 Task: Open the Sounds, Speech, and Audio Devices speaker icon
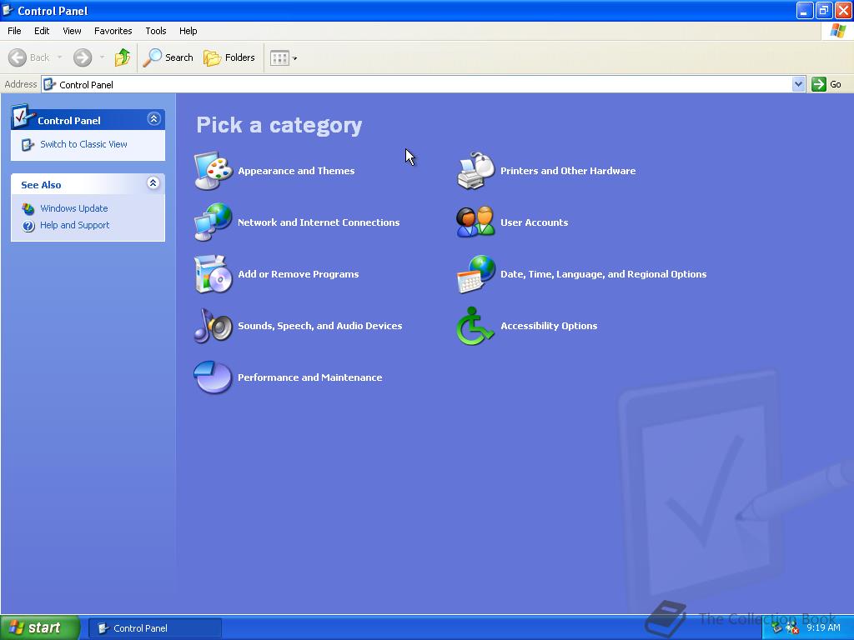point(213,326)
